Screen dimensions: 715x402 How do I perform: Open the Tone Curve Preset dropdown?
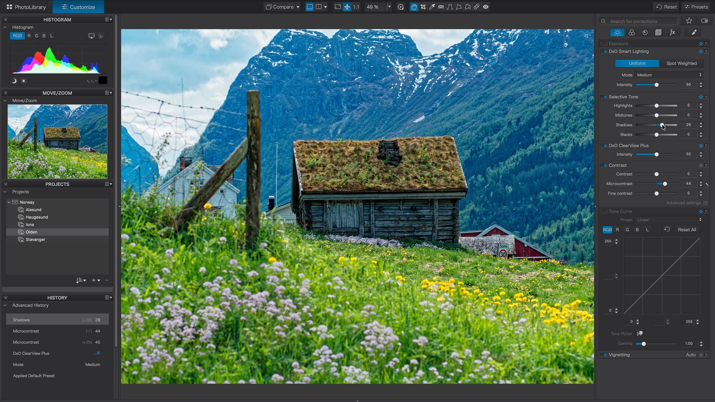click(x=669, y=220)
